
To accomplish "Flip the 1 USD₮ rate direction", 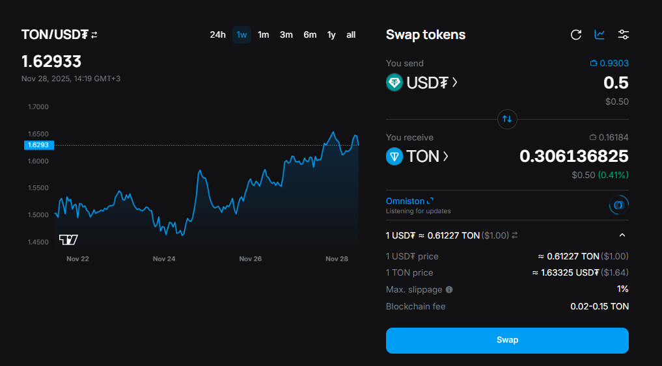I will 514,235.
